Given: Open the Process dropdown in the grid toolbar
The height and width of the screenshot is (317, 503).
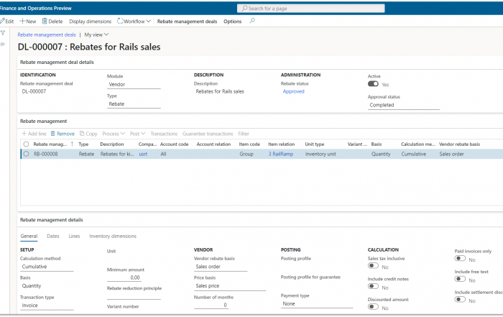Looking at the screenshot, I should (114, 134).
